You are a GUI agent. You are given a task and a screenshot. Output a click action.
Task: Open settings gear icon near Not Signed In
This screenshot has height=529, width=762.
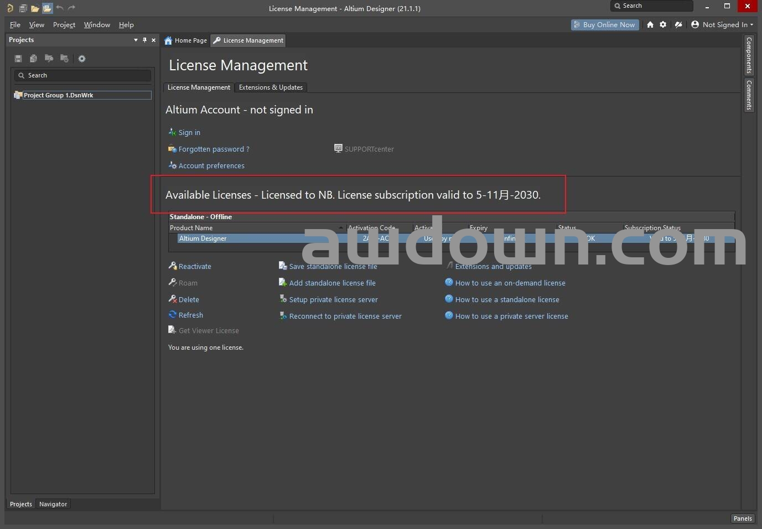[x=663, y=25]
